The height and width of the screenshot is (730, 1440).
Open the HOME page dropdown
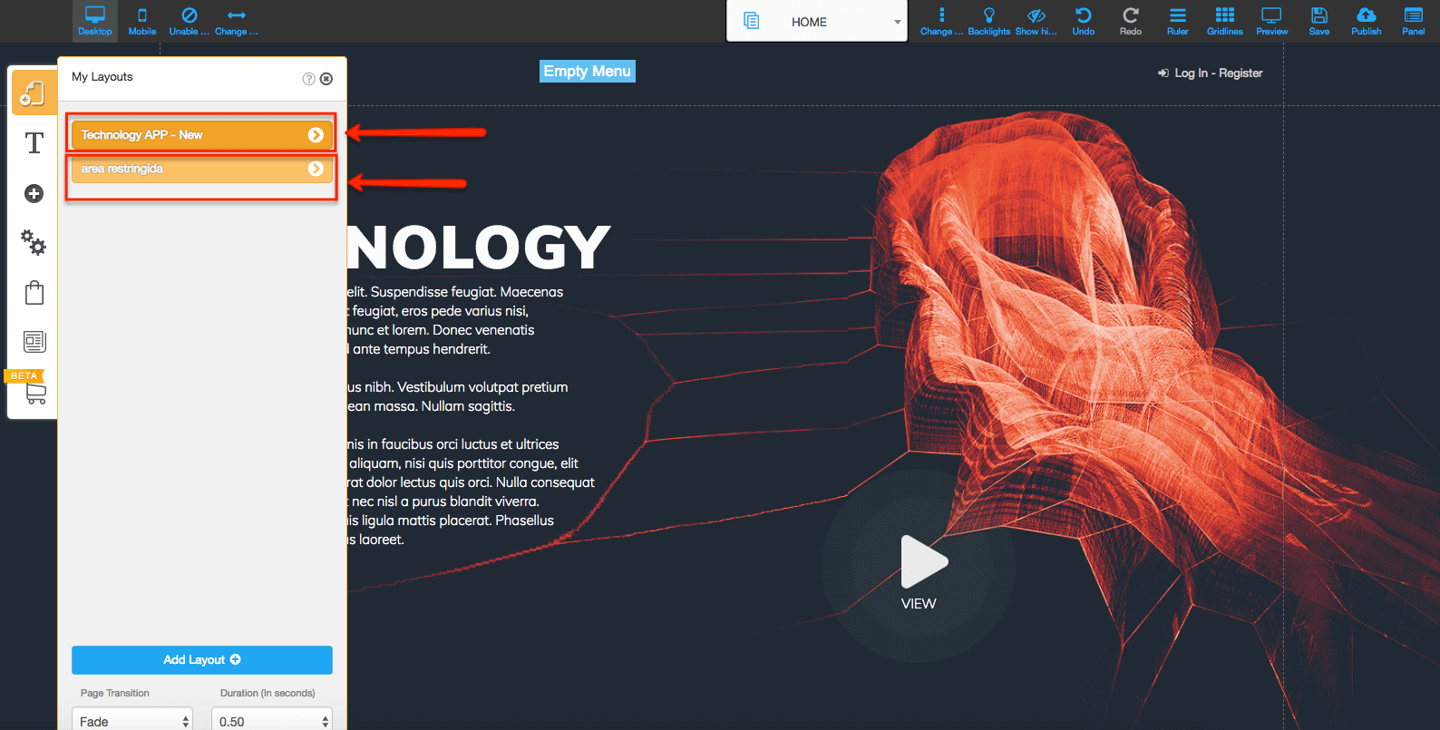[x=816, y=22]
